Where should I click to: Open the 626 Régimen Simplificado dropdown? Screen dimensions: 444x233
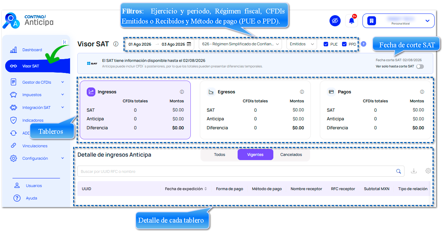pyautogui.click(x=240, y=44)
